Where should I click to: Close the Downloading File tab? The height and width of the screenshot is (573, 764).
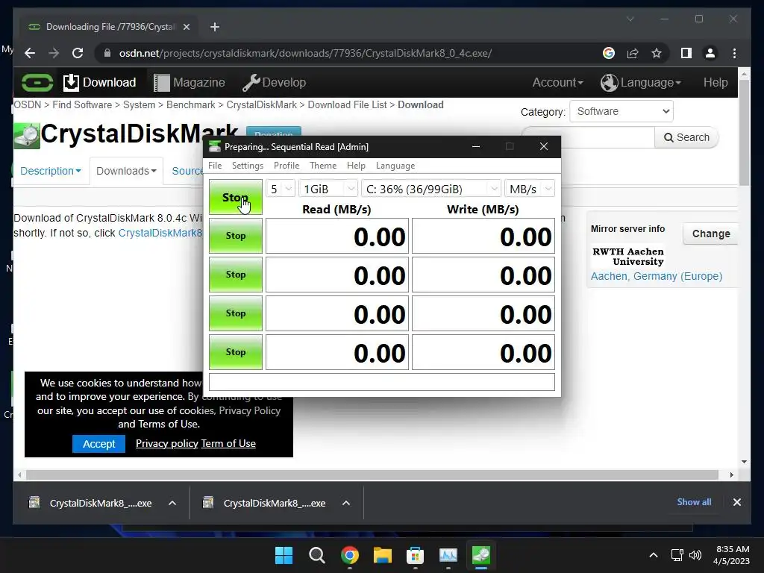coord(186,27)
